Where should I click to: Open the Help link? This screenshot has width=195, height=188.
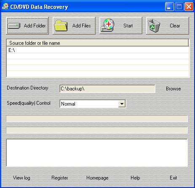click(x=135, y=178)
